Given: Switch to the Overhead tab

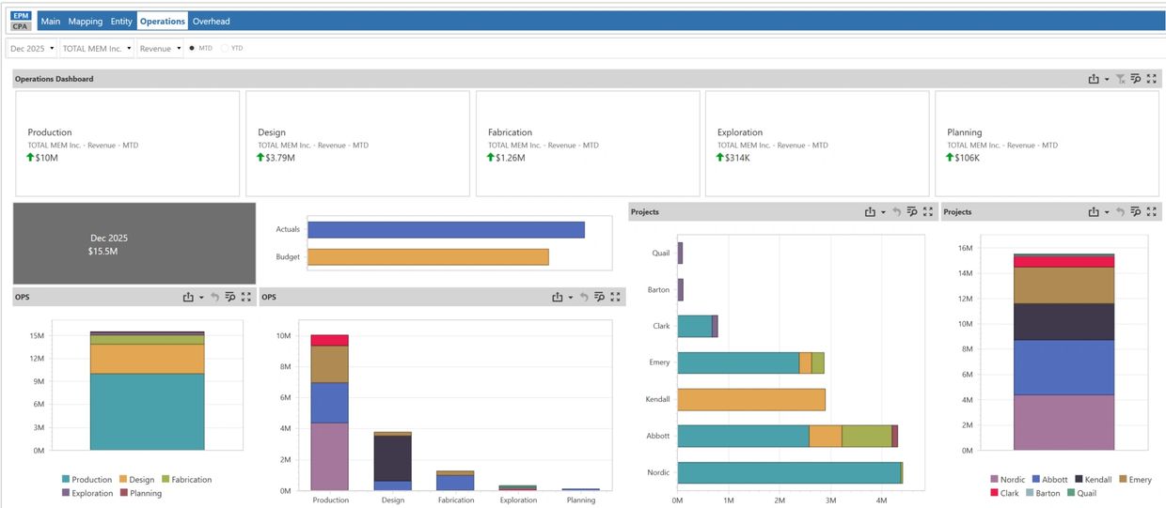Looking at the screenshot, I should [211, 21].
